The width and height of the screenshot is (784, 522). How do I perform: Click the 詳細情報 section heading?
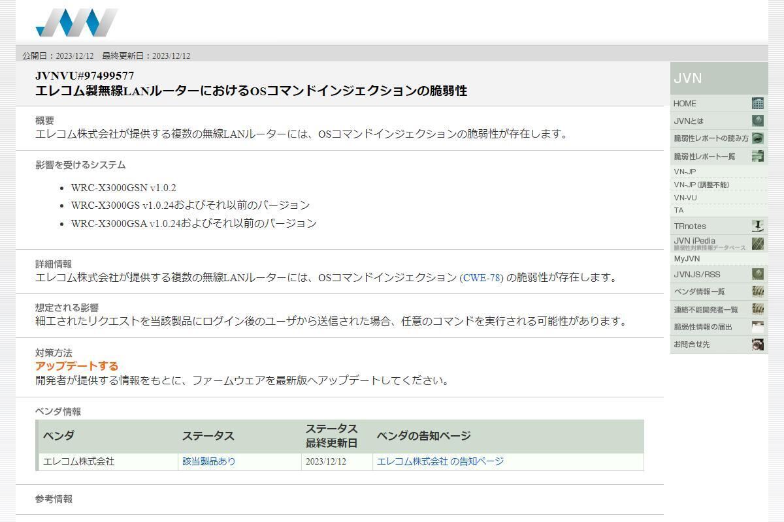[x=54, y=264]
